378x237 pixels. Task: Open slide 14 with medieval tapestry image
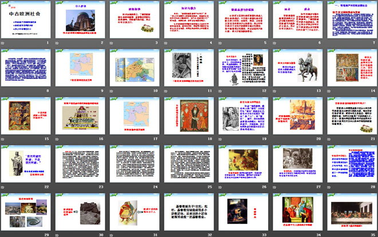click(x=351, y=68)
